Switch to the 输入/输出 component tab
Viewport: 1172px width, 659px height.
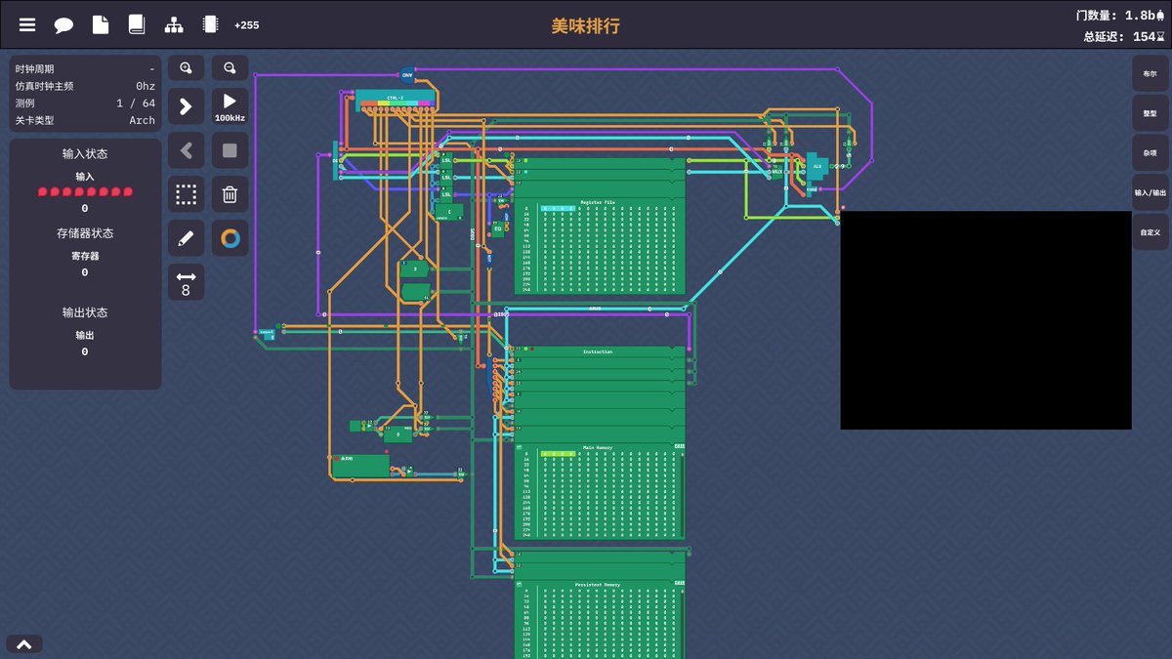(x=1150, y=192)
